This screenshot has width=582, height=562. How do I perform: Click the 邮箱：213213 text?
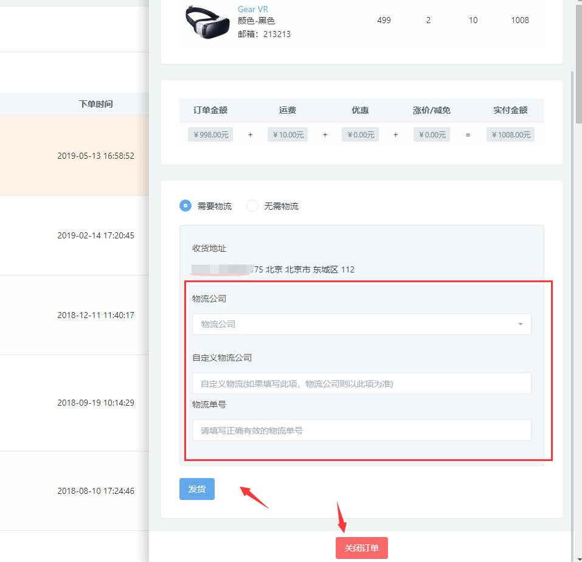click(x=264, y=34)
